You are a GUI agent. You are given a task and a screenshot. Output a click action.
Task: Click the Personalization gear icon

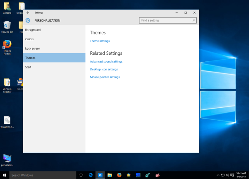28,20
